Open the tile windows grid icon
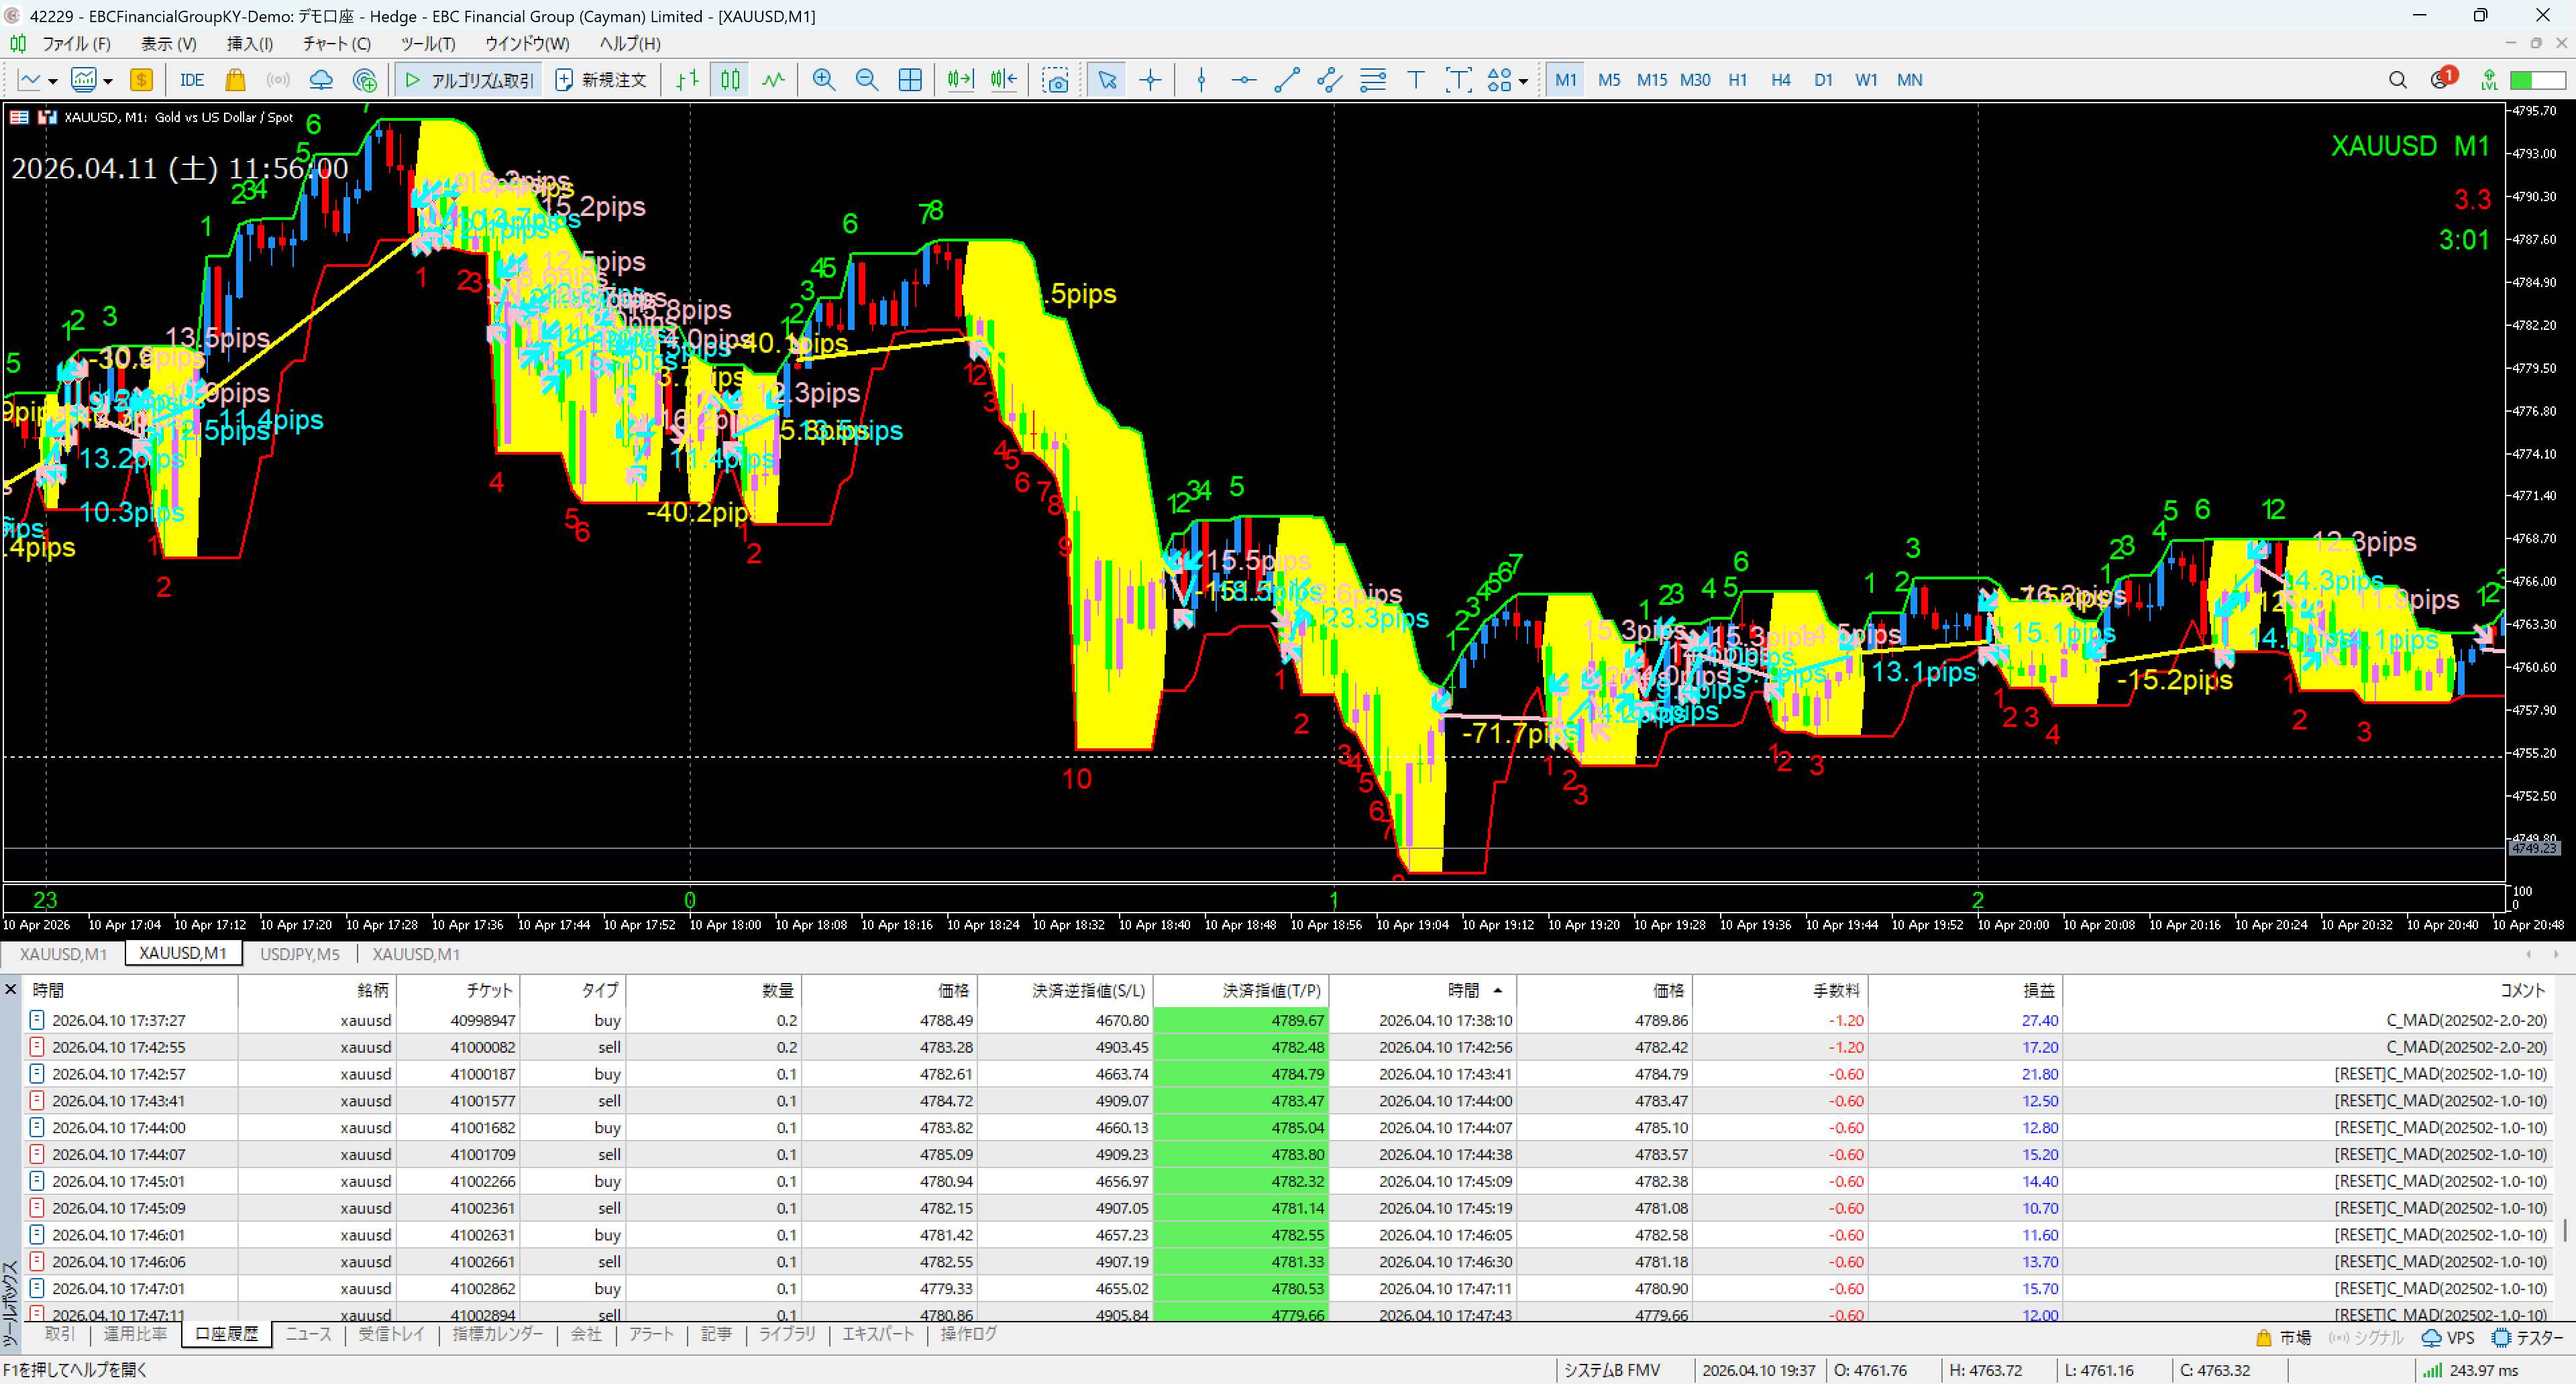 (910, 80)
